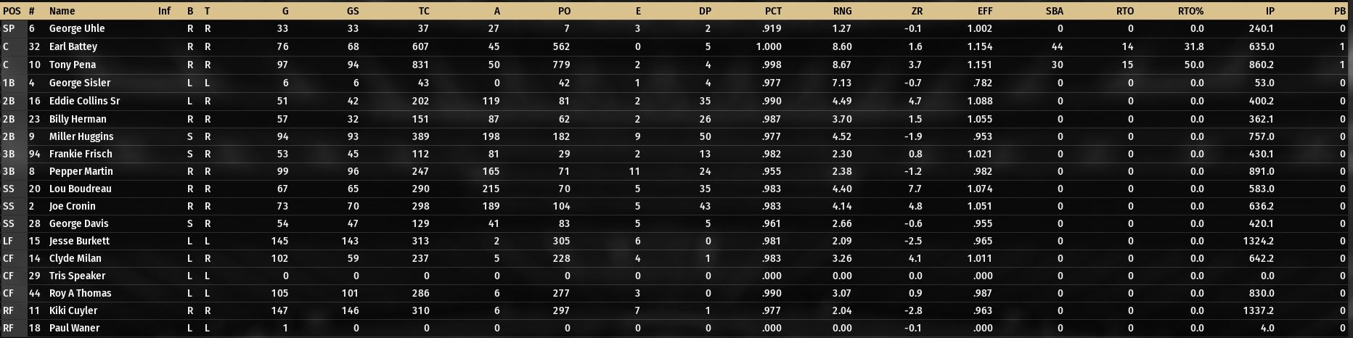Screen dimensions: 1353x338
Task: Open Eddie Collins Sr player page
Action: 84,101
